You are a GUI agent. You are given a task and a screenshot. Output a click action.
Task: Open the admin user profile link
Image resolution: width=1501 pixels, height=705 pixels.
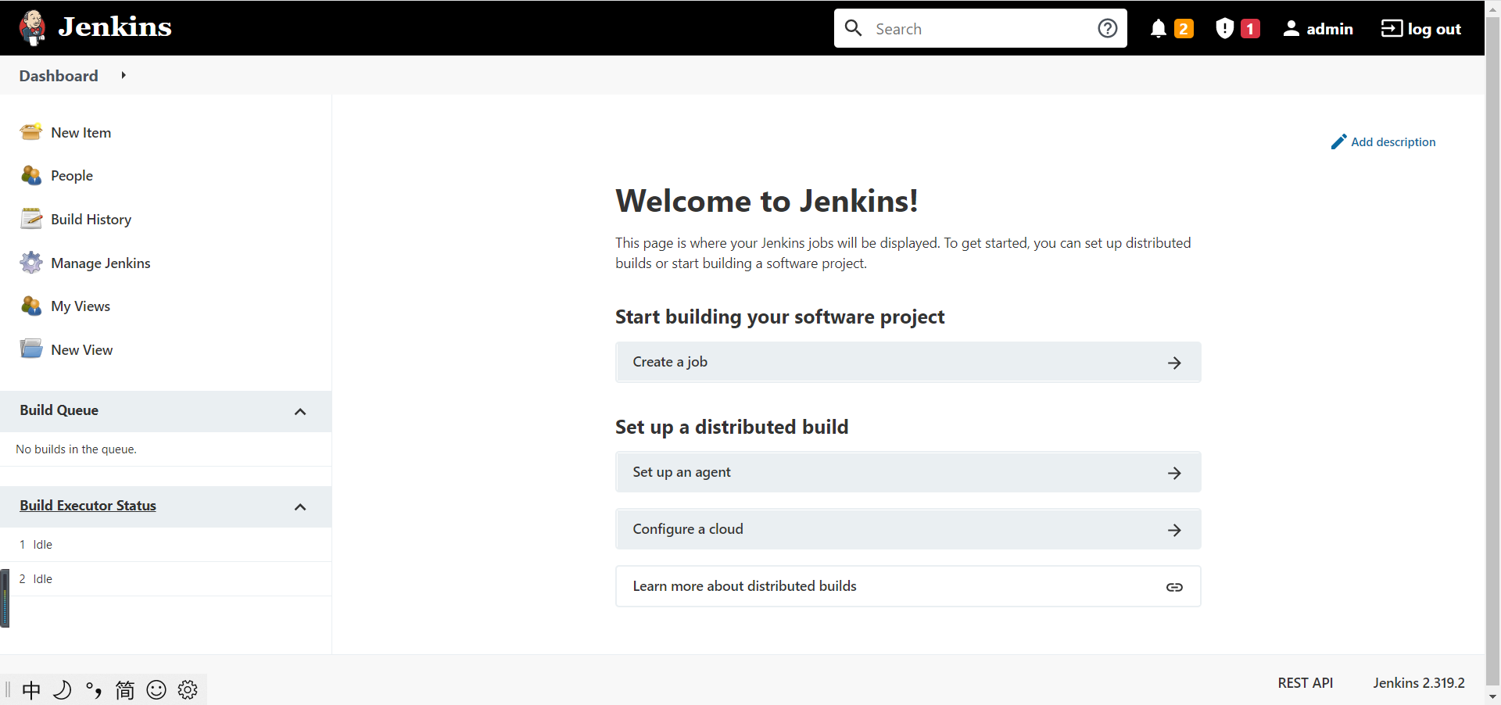[1330, 29]
